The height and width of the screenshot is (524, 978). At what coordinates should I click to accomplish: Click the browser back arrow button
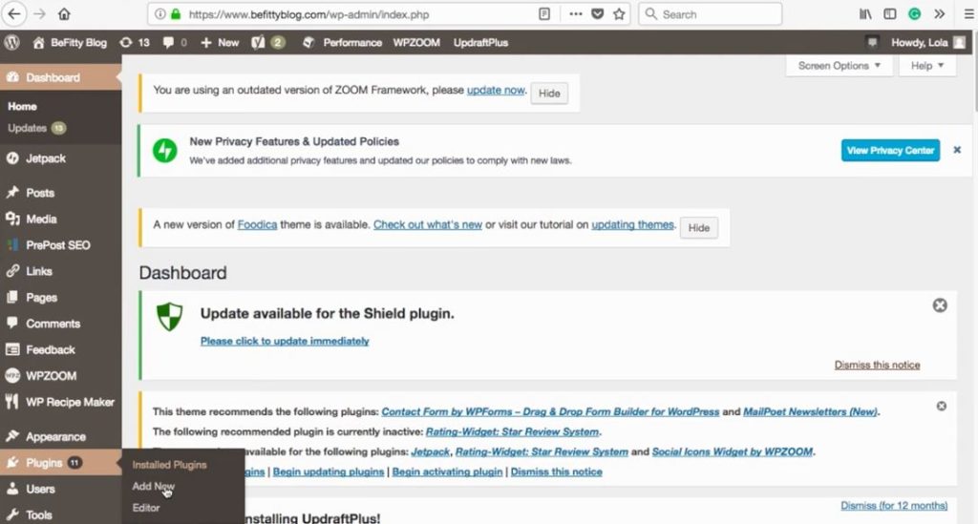pos(13,13)
